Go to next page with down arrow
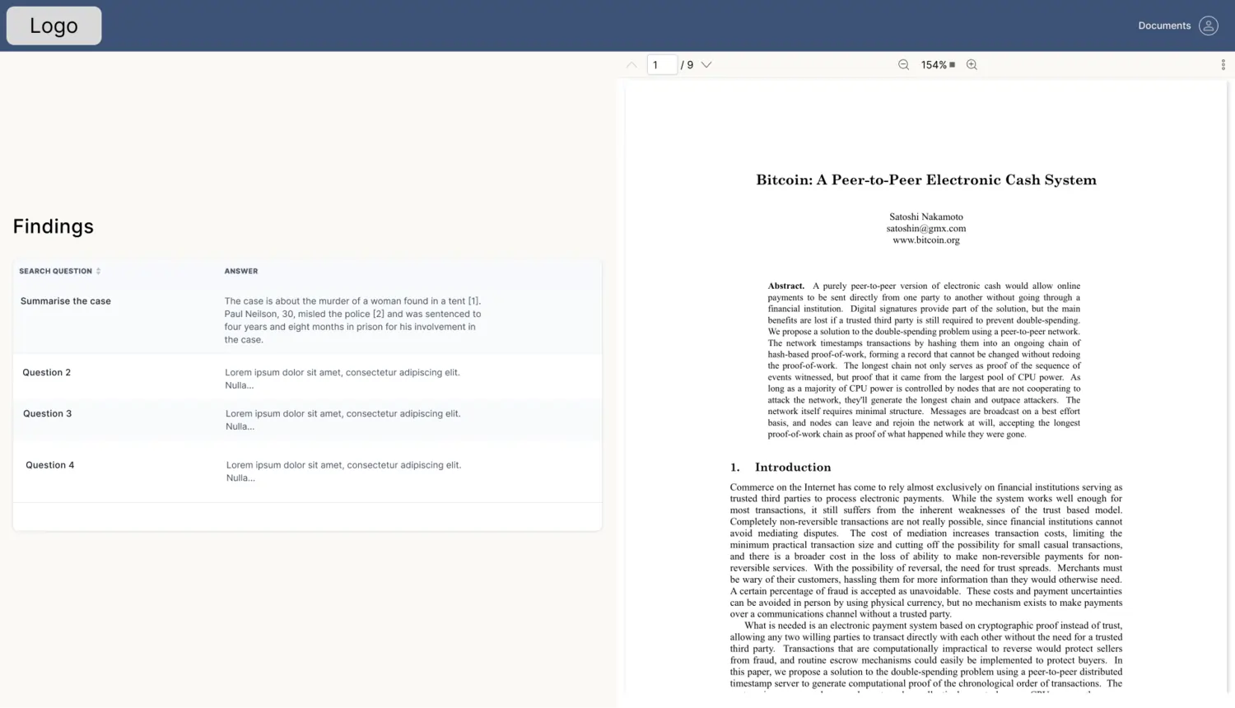Screen dimensions: 1235x708 [706, 65]
